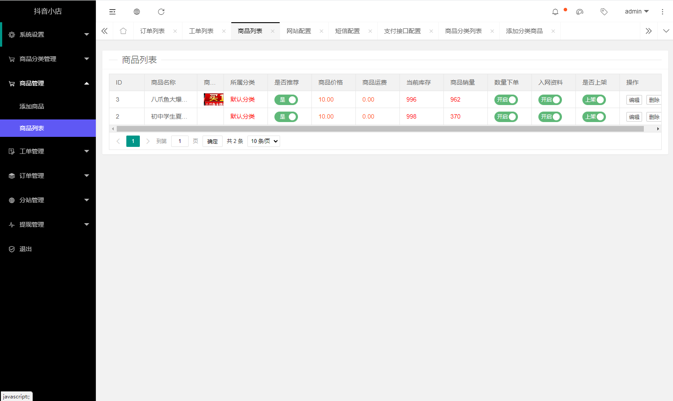Screen dimensions: 673x401
Task: Click the theme palette icon
Action: pos(579,11)
